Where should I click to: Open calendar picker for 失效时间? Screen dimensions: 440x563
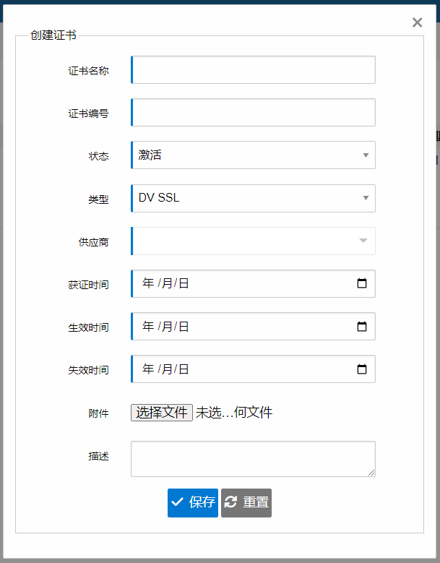pos(362,369)
